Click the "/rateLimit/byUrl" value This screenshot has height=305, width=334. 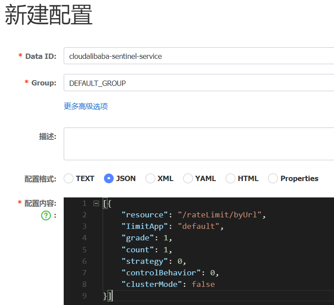[x=219, y=215]
